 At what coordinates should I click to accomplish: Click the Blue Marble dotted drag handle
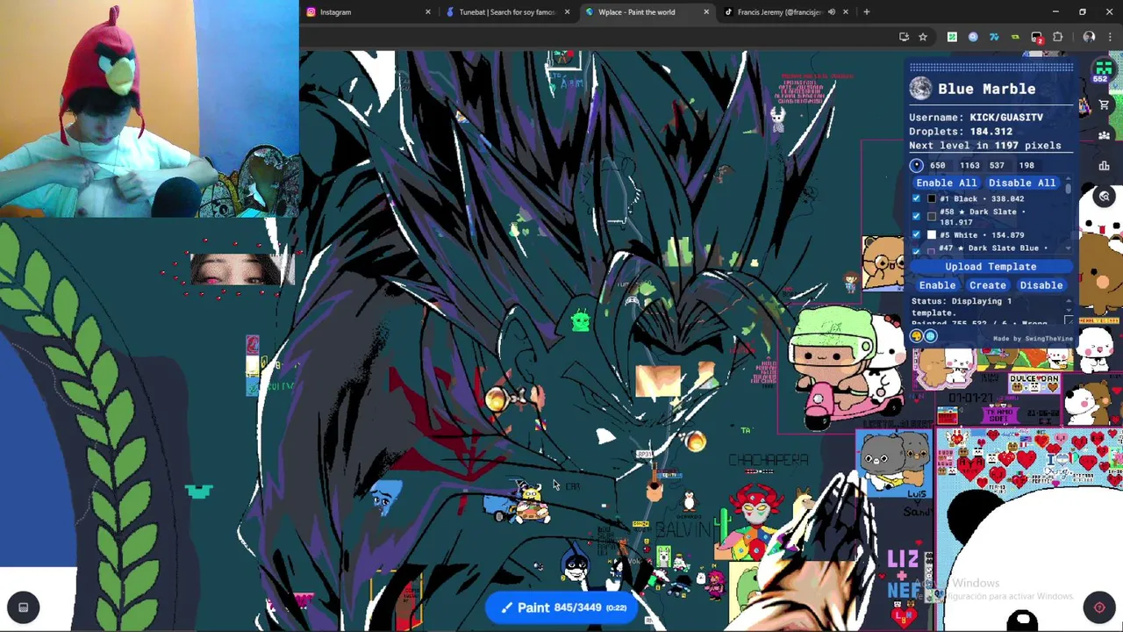point(991,67)
